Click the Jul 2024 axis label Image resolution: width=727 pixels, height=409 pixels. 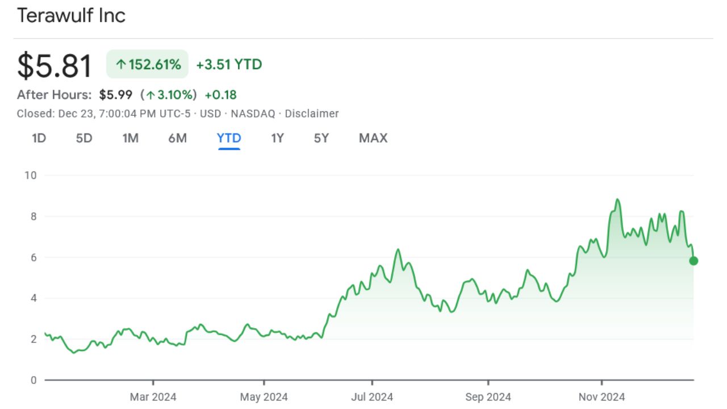(x=373, y=397)
